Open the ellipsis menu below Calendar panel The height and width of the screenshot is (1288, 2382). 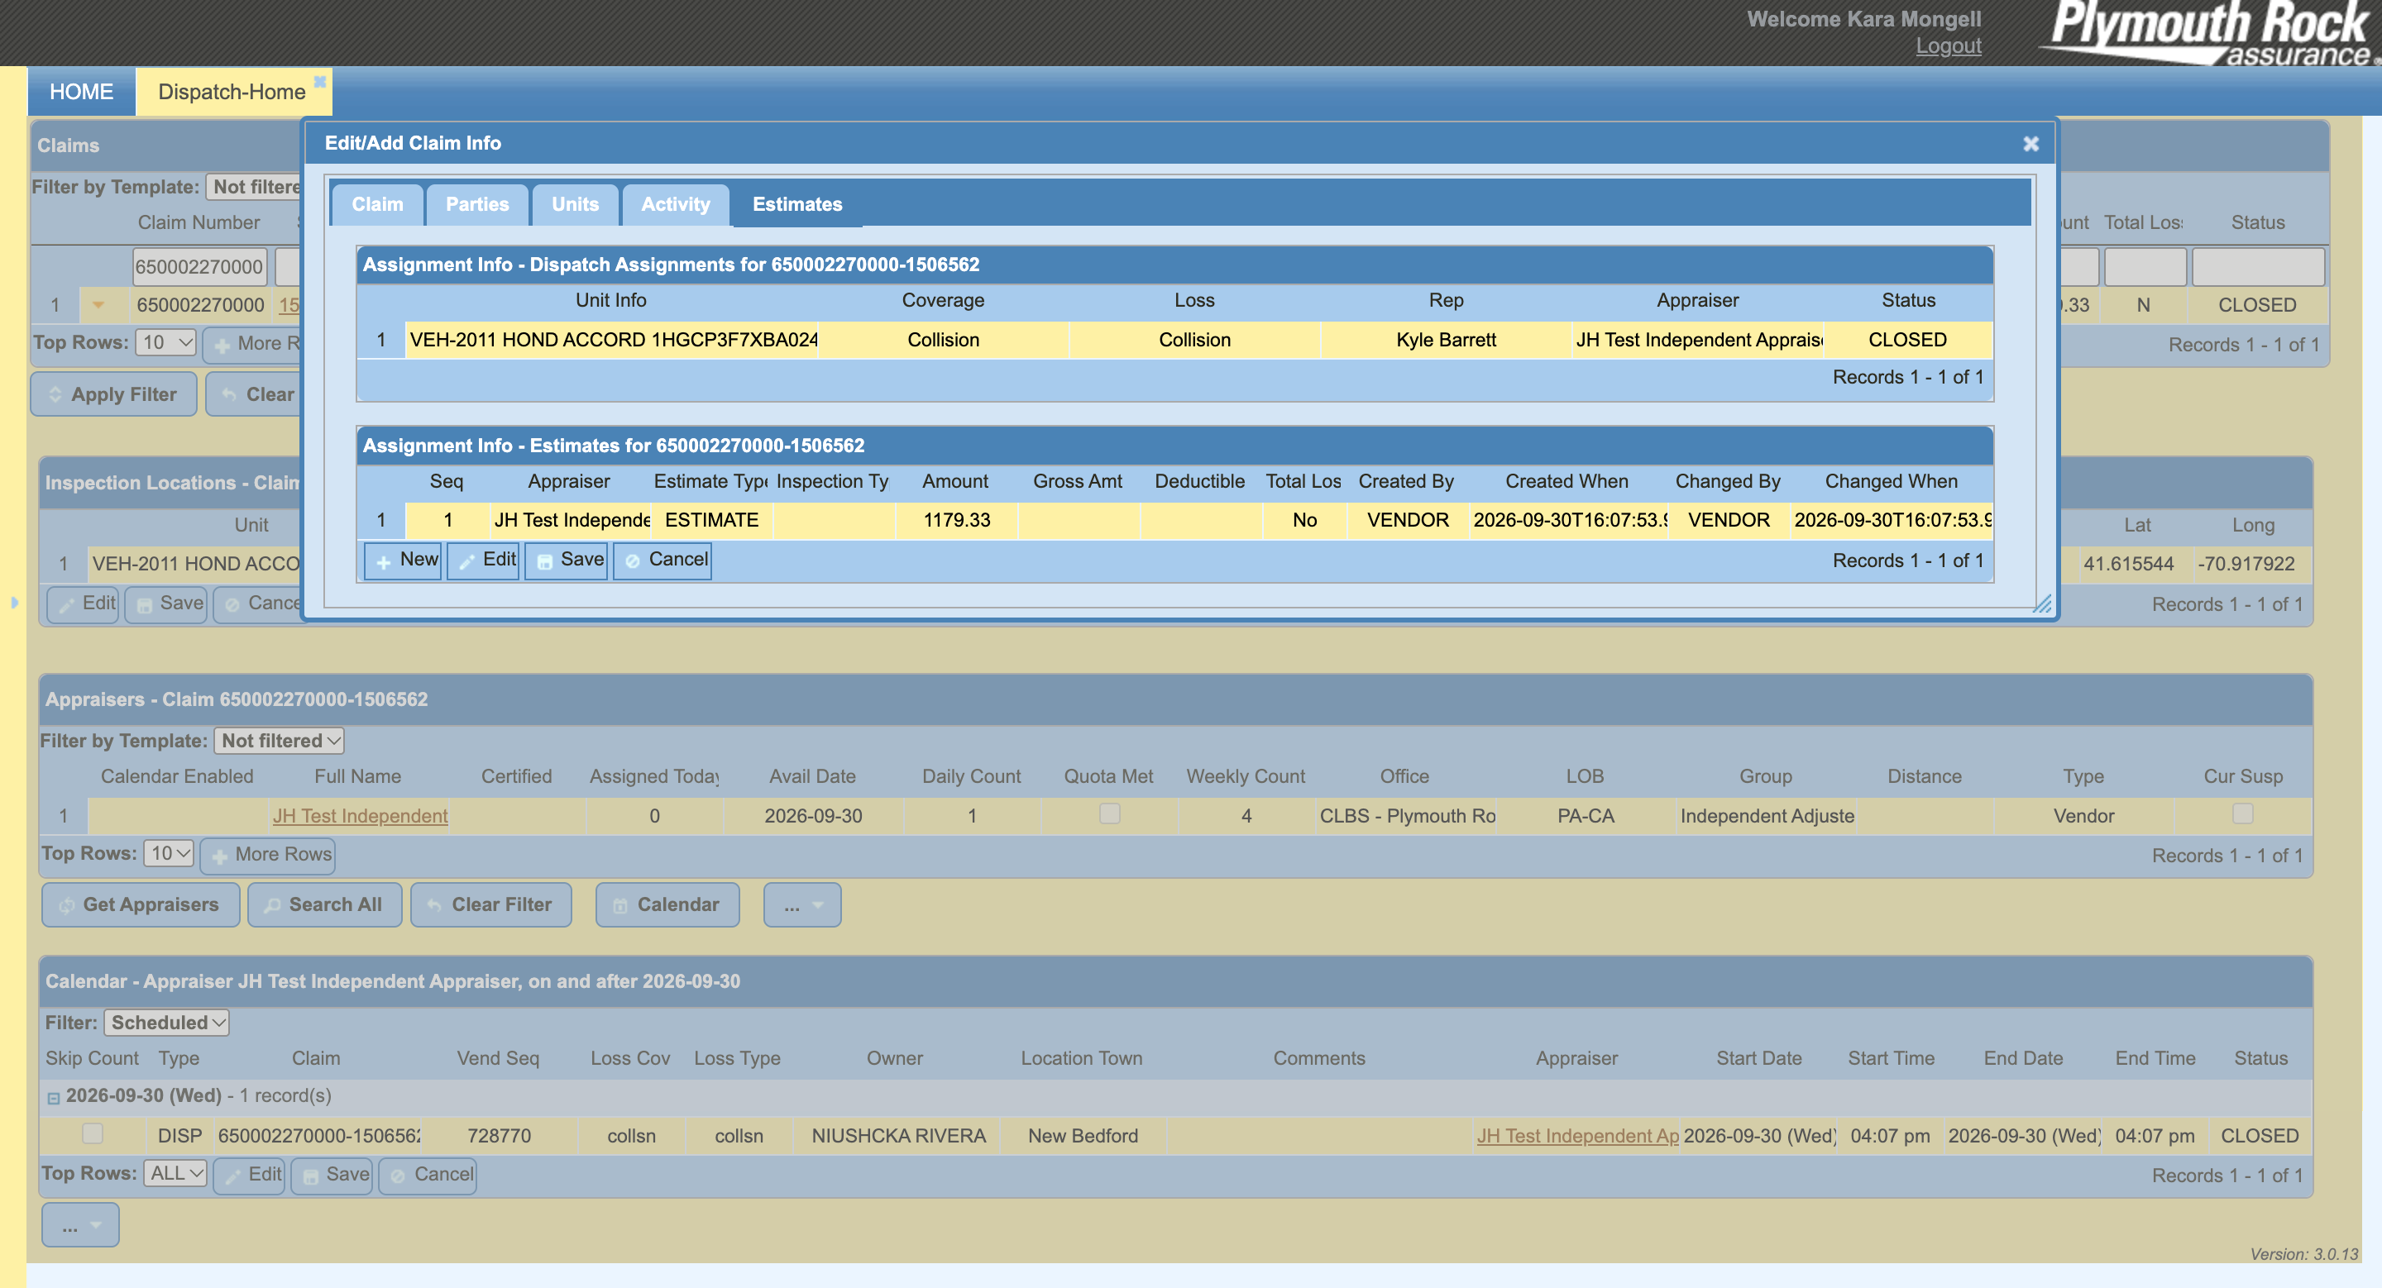tap(80, 1226)
